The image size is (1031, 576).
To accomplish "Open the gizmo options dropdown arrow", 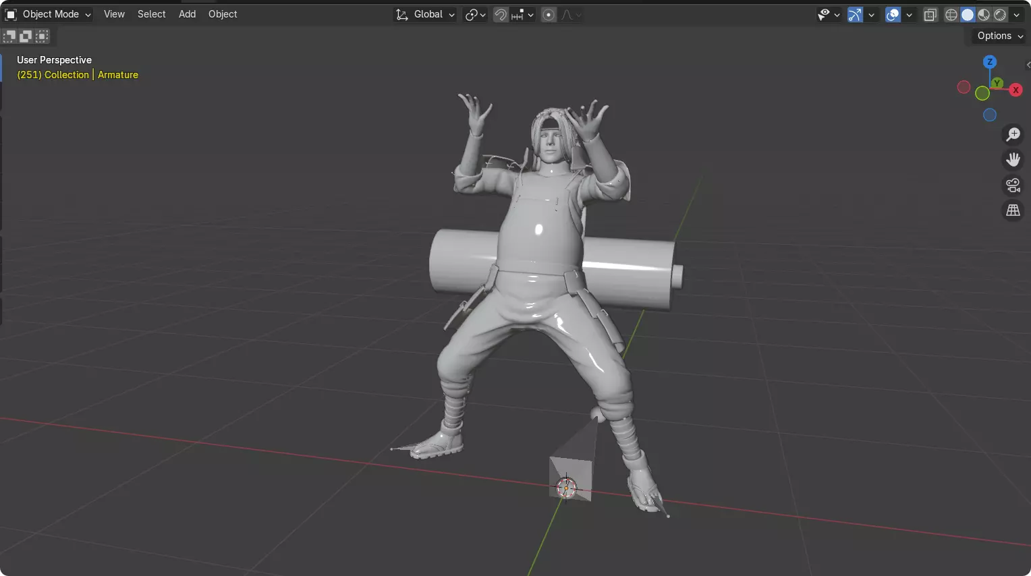I will pos(871,14).
